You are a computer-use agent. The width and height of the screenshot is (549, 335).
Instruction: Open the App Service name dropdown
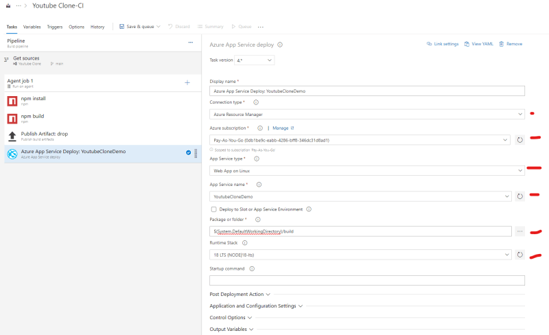point(360,196)
